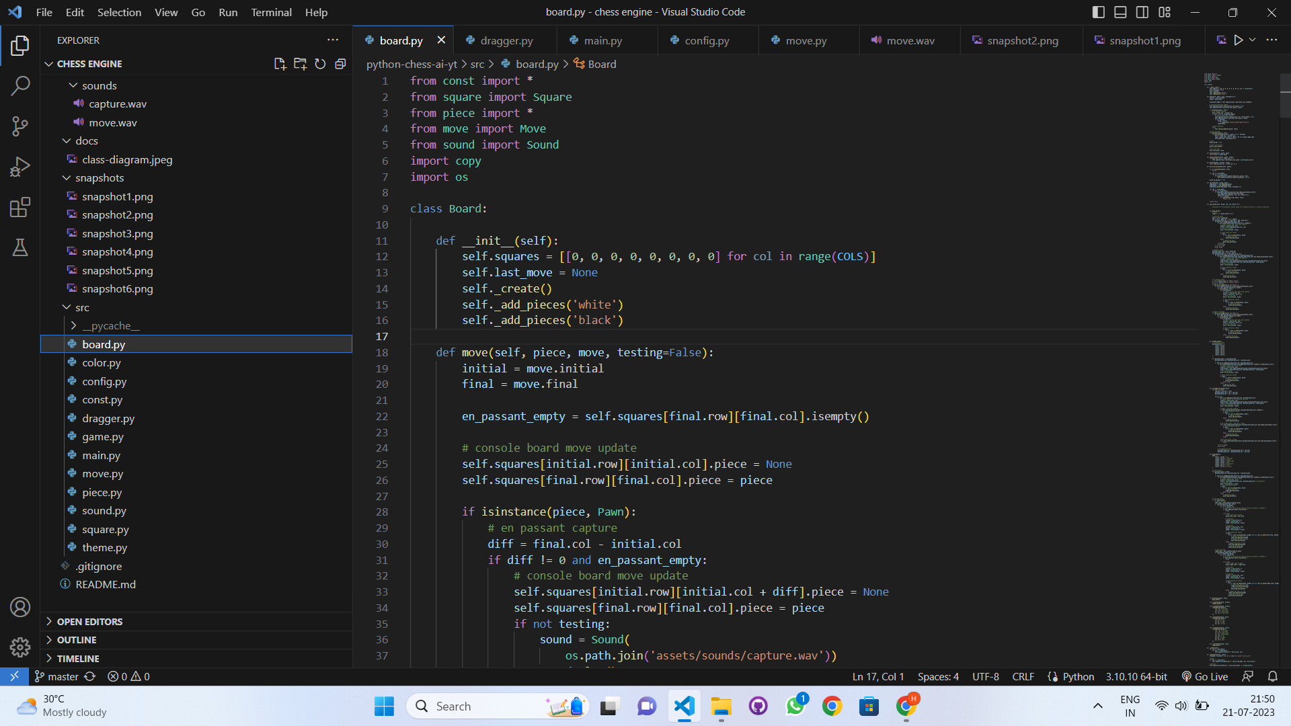Image resolution: width=1291 pixels, height=726 pixels.
Task: Open the Testing flask icon
Action: tap(20, 247)
